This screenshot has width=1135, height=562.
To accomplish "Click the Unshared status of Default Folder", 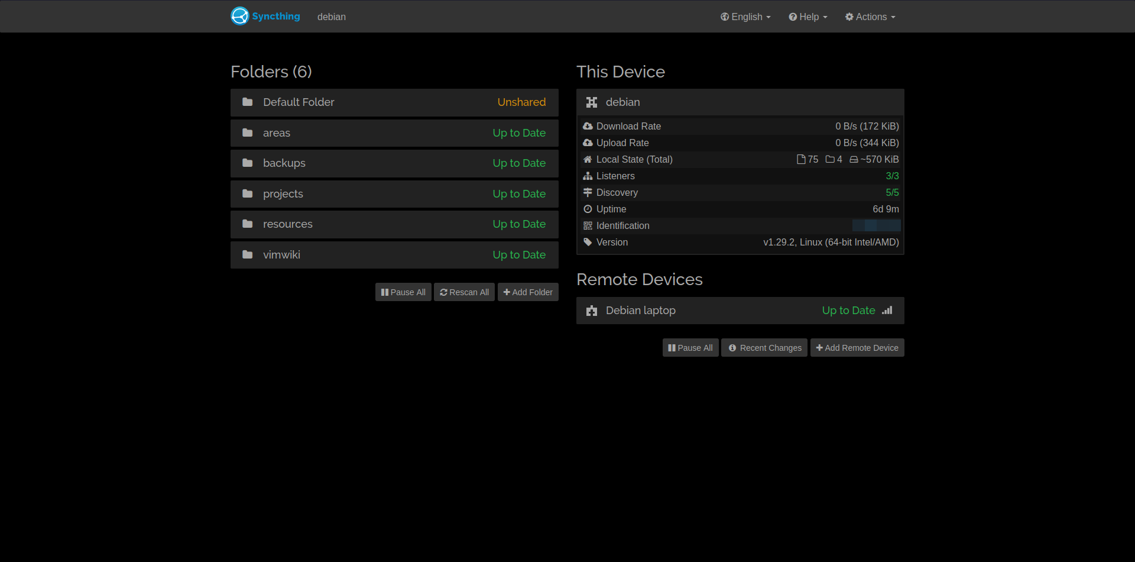I will point(521,102).
